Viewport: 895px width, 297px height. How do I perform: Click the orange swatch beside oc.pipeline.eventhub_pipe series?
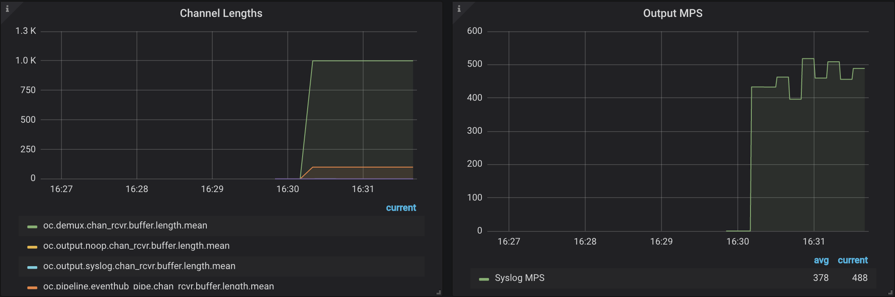pyautogui.click(x=32, y=287)
